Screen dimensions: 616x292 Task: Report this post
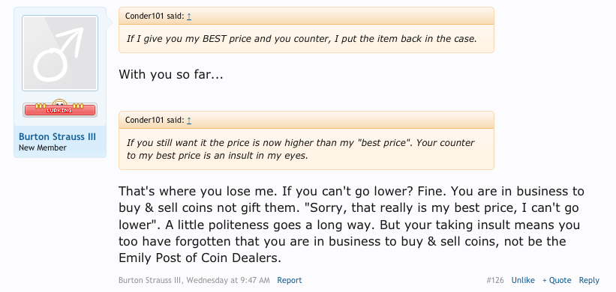click(x=290, y=280)
